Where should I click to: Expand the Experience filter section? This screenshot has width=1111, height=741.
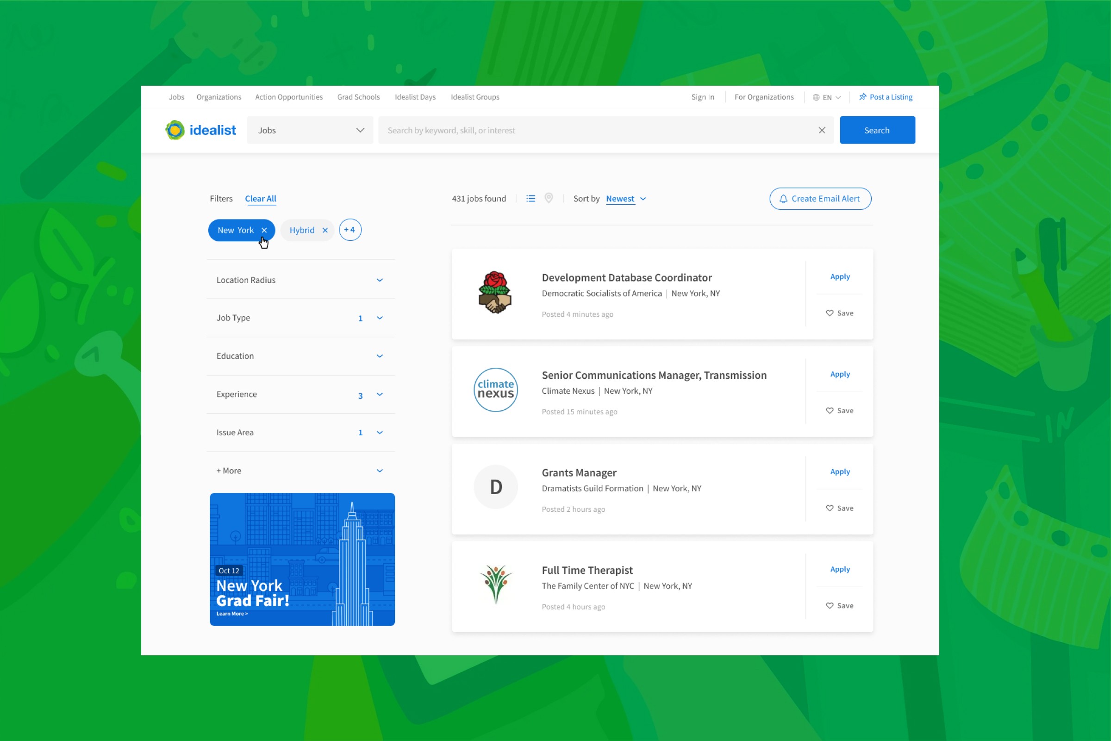click(300, 395)
